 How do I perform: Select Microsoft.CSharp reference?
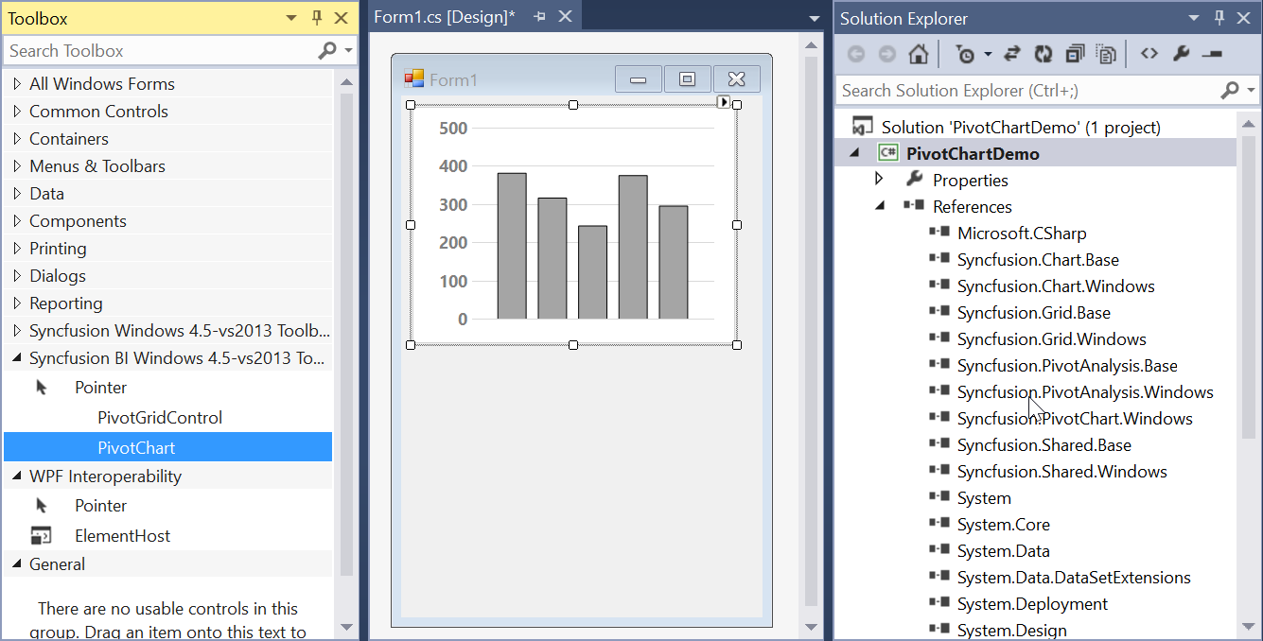point(1022,233)
